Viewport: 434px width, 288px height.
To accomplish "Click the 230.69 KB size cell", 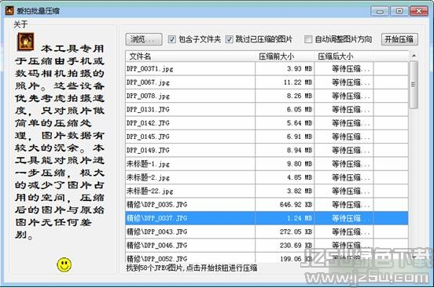I will [x=285, y=245].
